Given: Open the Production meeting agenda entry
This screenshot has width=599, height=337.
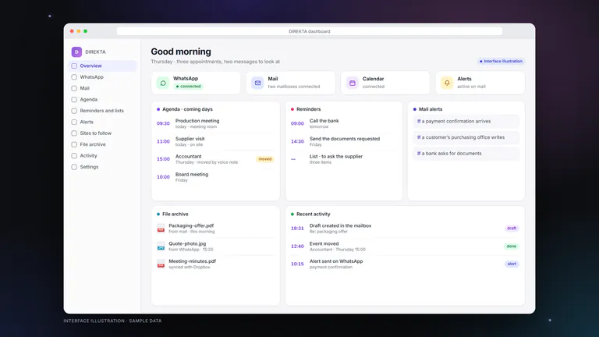Looking at the screenshot, I should pyautogui.click(x=215, y=123).
